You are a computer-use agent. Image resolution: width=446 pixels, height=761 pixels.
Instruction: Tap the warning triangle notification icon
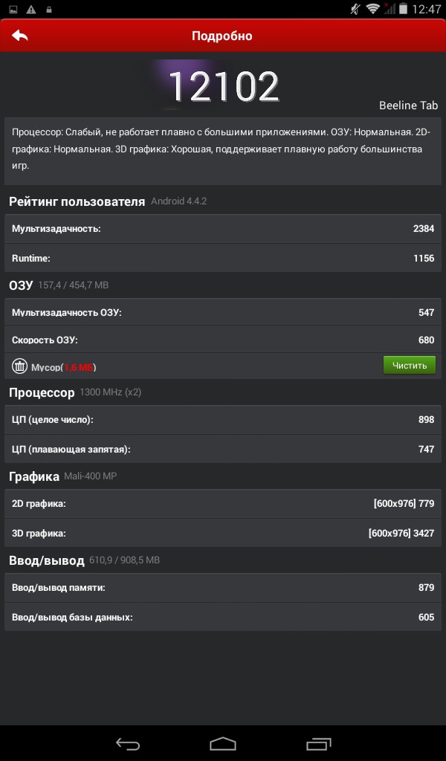coord(31,9)
